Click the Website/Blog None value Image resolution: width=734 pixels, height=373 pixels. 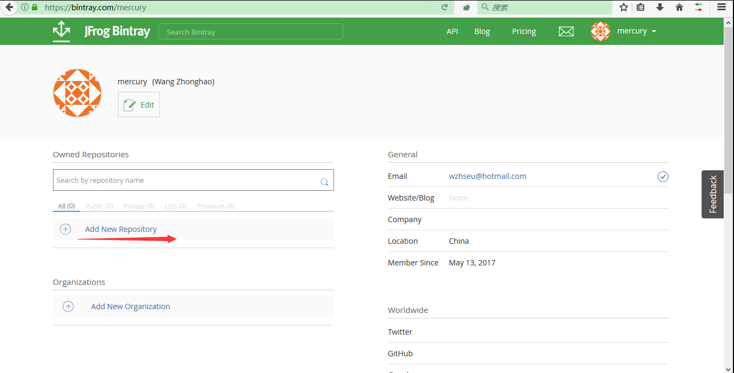[458, 198]
